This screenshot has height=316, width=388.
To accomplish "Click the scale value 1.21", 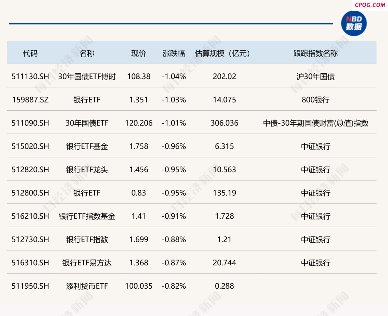I will 225,239.
